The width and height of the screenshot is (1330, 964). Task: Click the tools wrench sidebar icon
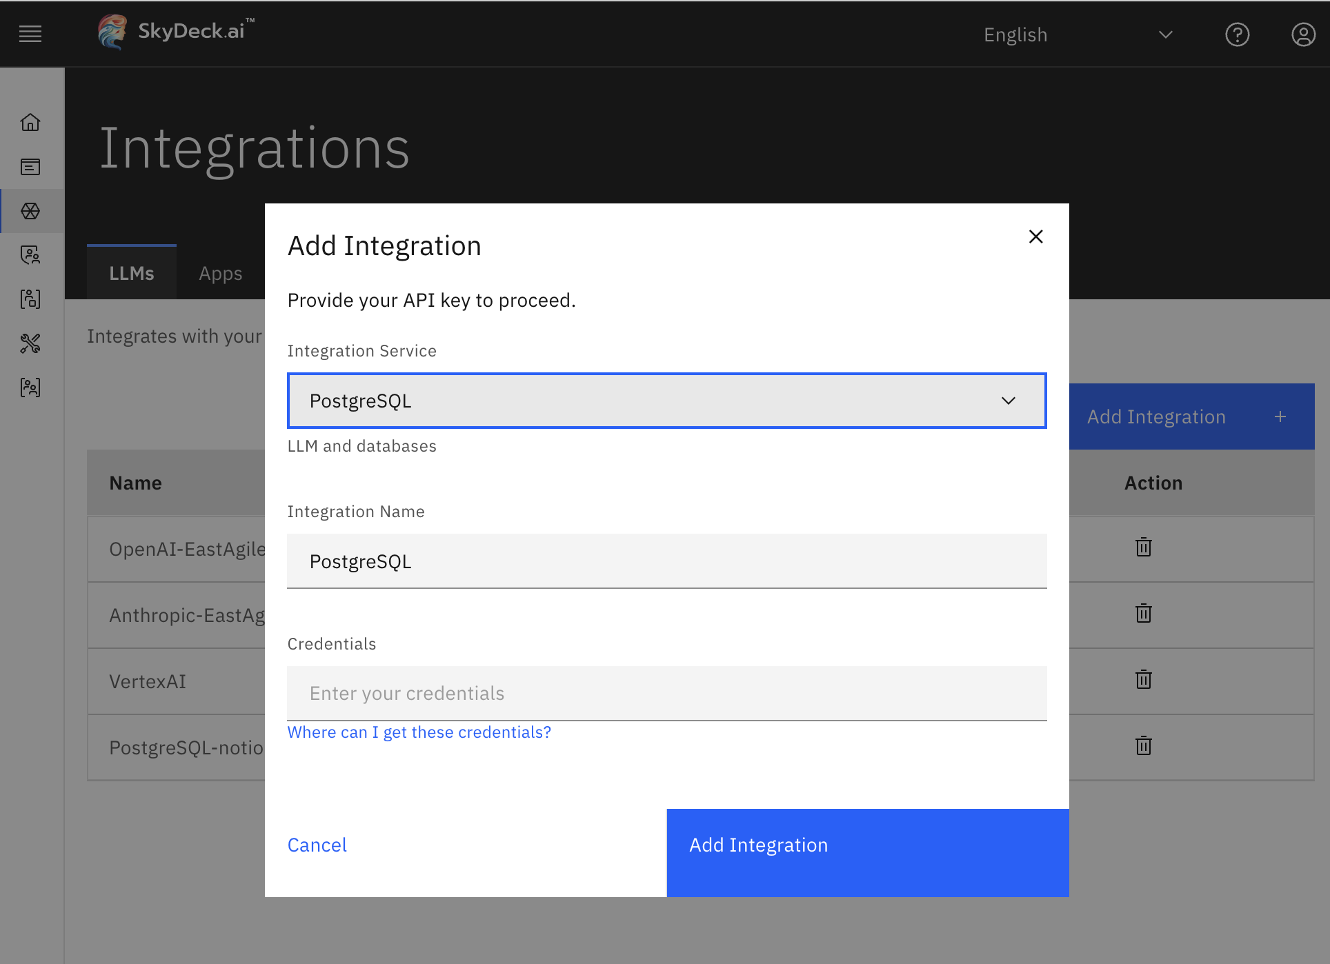pyautogui.click(x=30, y=343)
